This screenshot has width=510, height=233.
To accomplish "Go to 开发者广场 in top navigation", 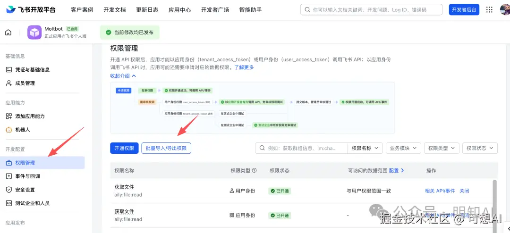I will [x=215, y=10].
